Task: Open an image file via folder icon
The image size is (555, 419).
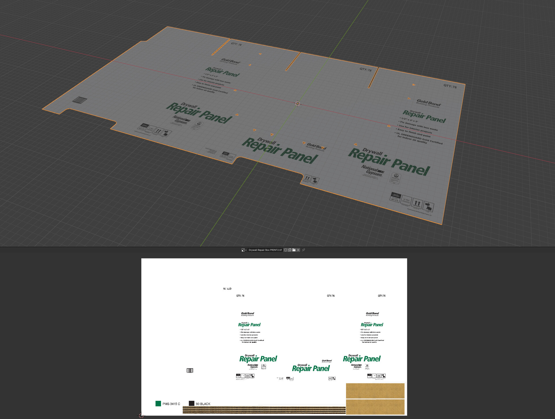Action: tap(294, 250)
